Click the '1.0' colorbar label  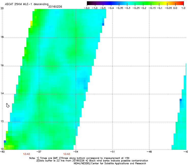pos(183,8)
